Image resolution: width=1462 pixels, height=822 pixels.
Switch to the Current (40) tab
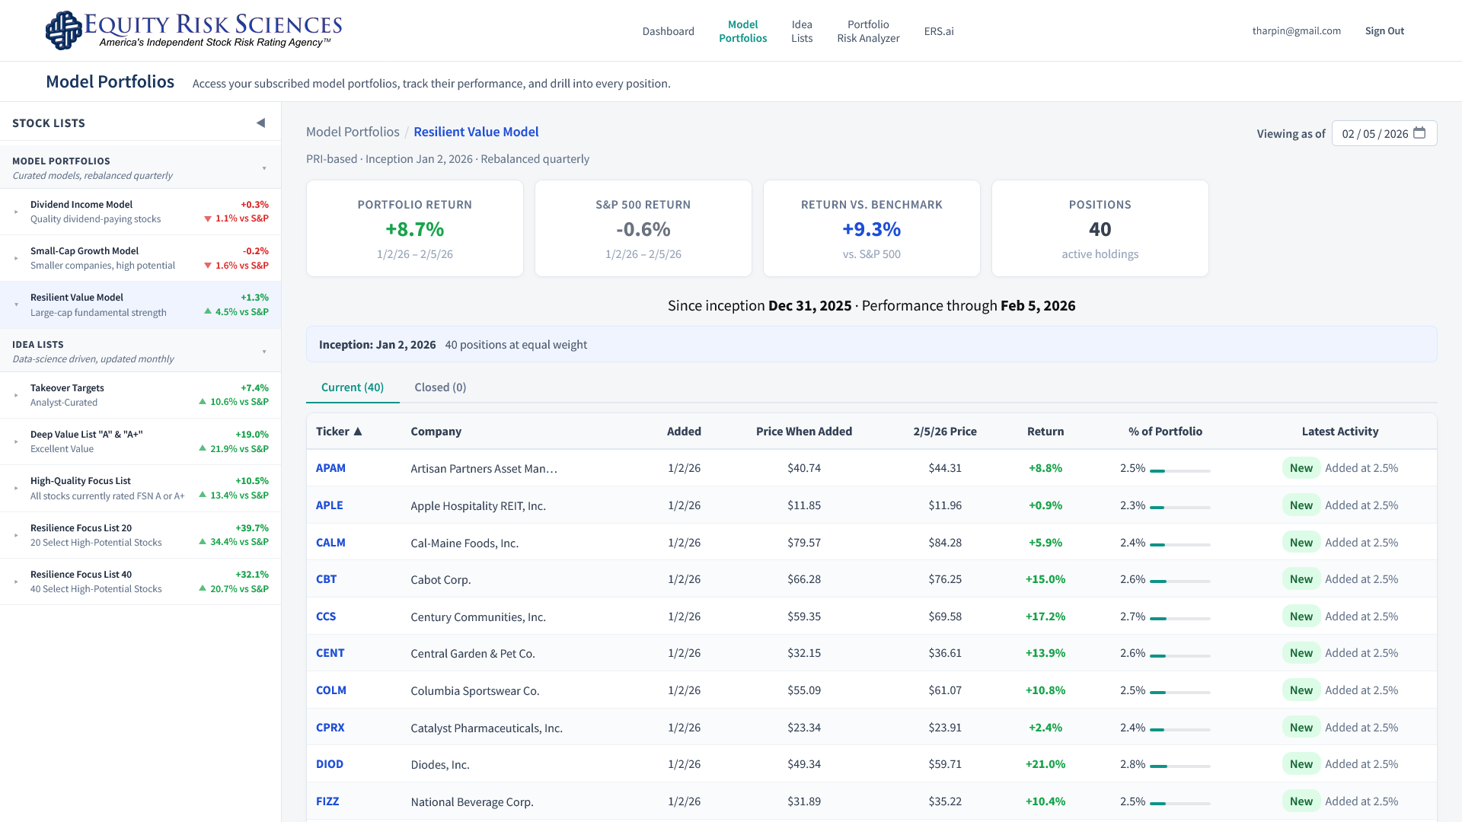coord(353,387)
